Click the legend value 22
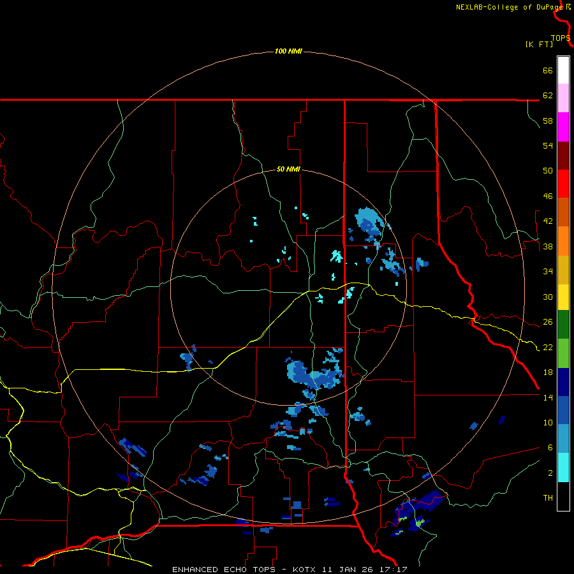 point(548,347)
